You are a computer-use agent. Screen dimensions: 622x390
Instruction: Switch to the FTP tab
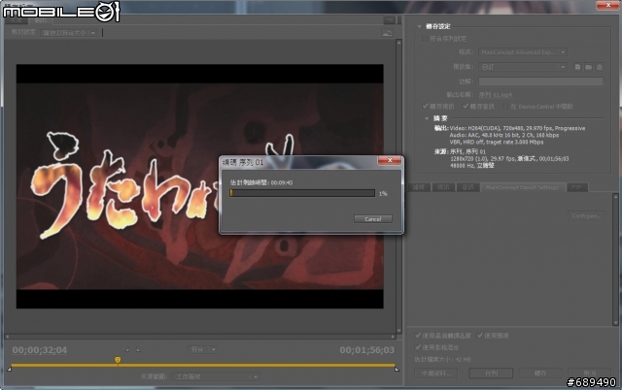click(576, 187)
